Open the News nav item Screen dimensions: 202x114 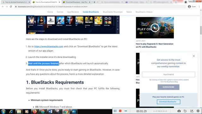click(x=129, y=12)
